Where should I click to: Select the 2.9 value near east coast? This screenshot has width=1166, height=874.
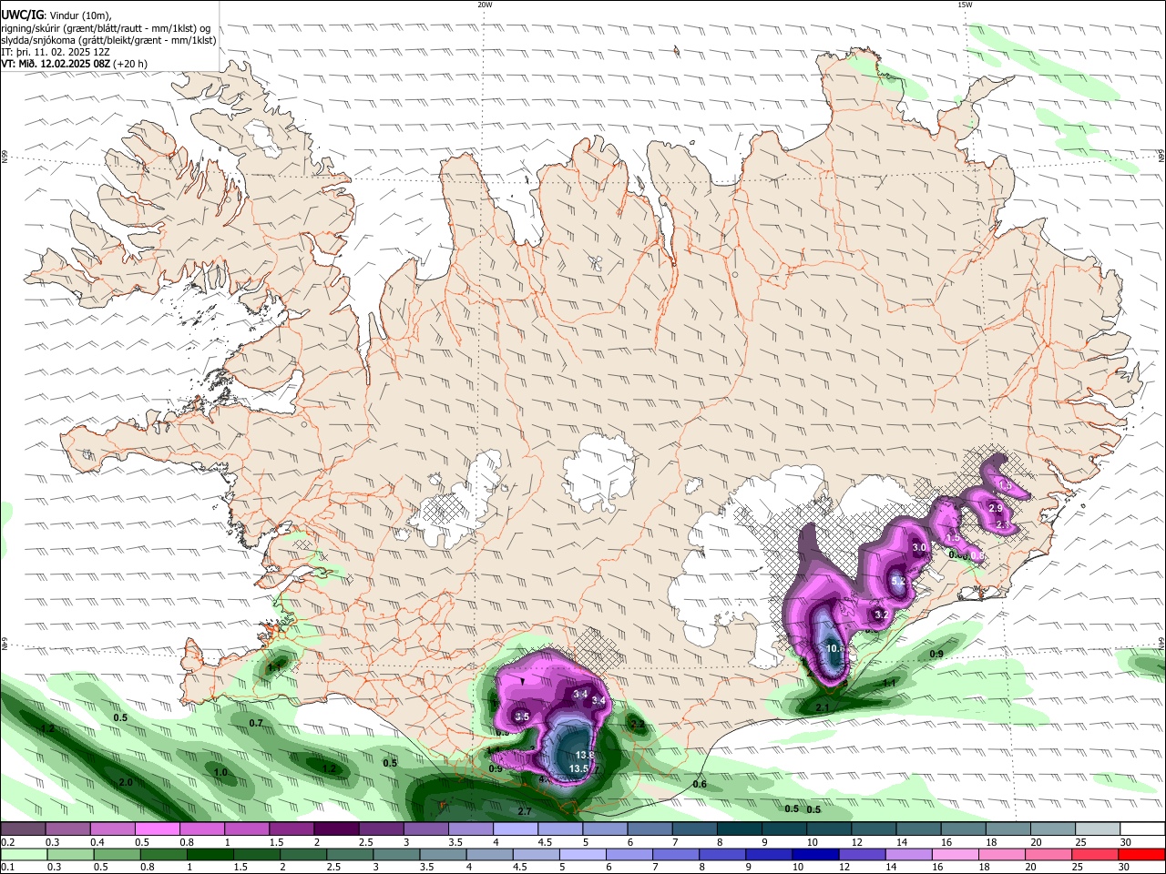[996, 508]
